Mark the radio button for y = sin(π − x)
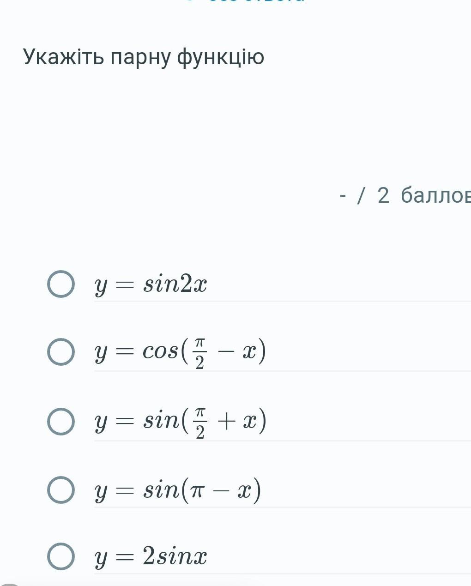471x586 pixels. tap(61, 489)
